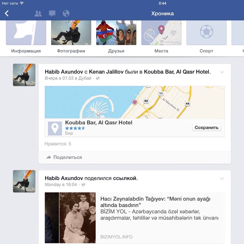The height and width of the screenshot is (244, 244).
Task: Expand options chevron on shared link post
Action: click(x=222, y=179)
